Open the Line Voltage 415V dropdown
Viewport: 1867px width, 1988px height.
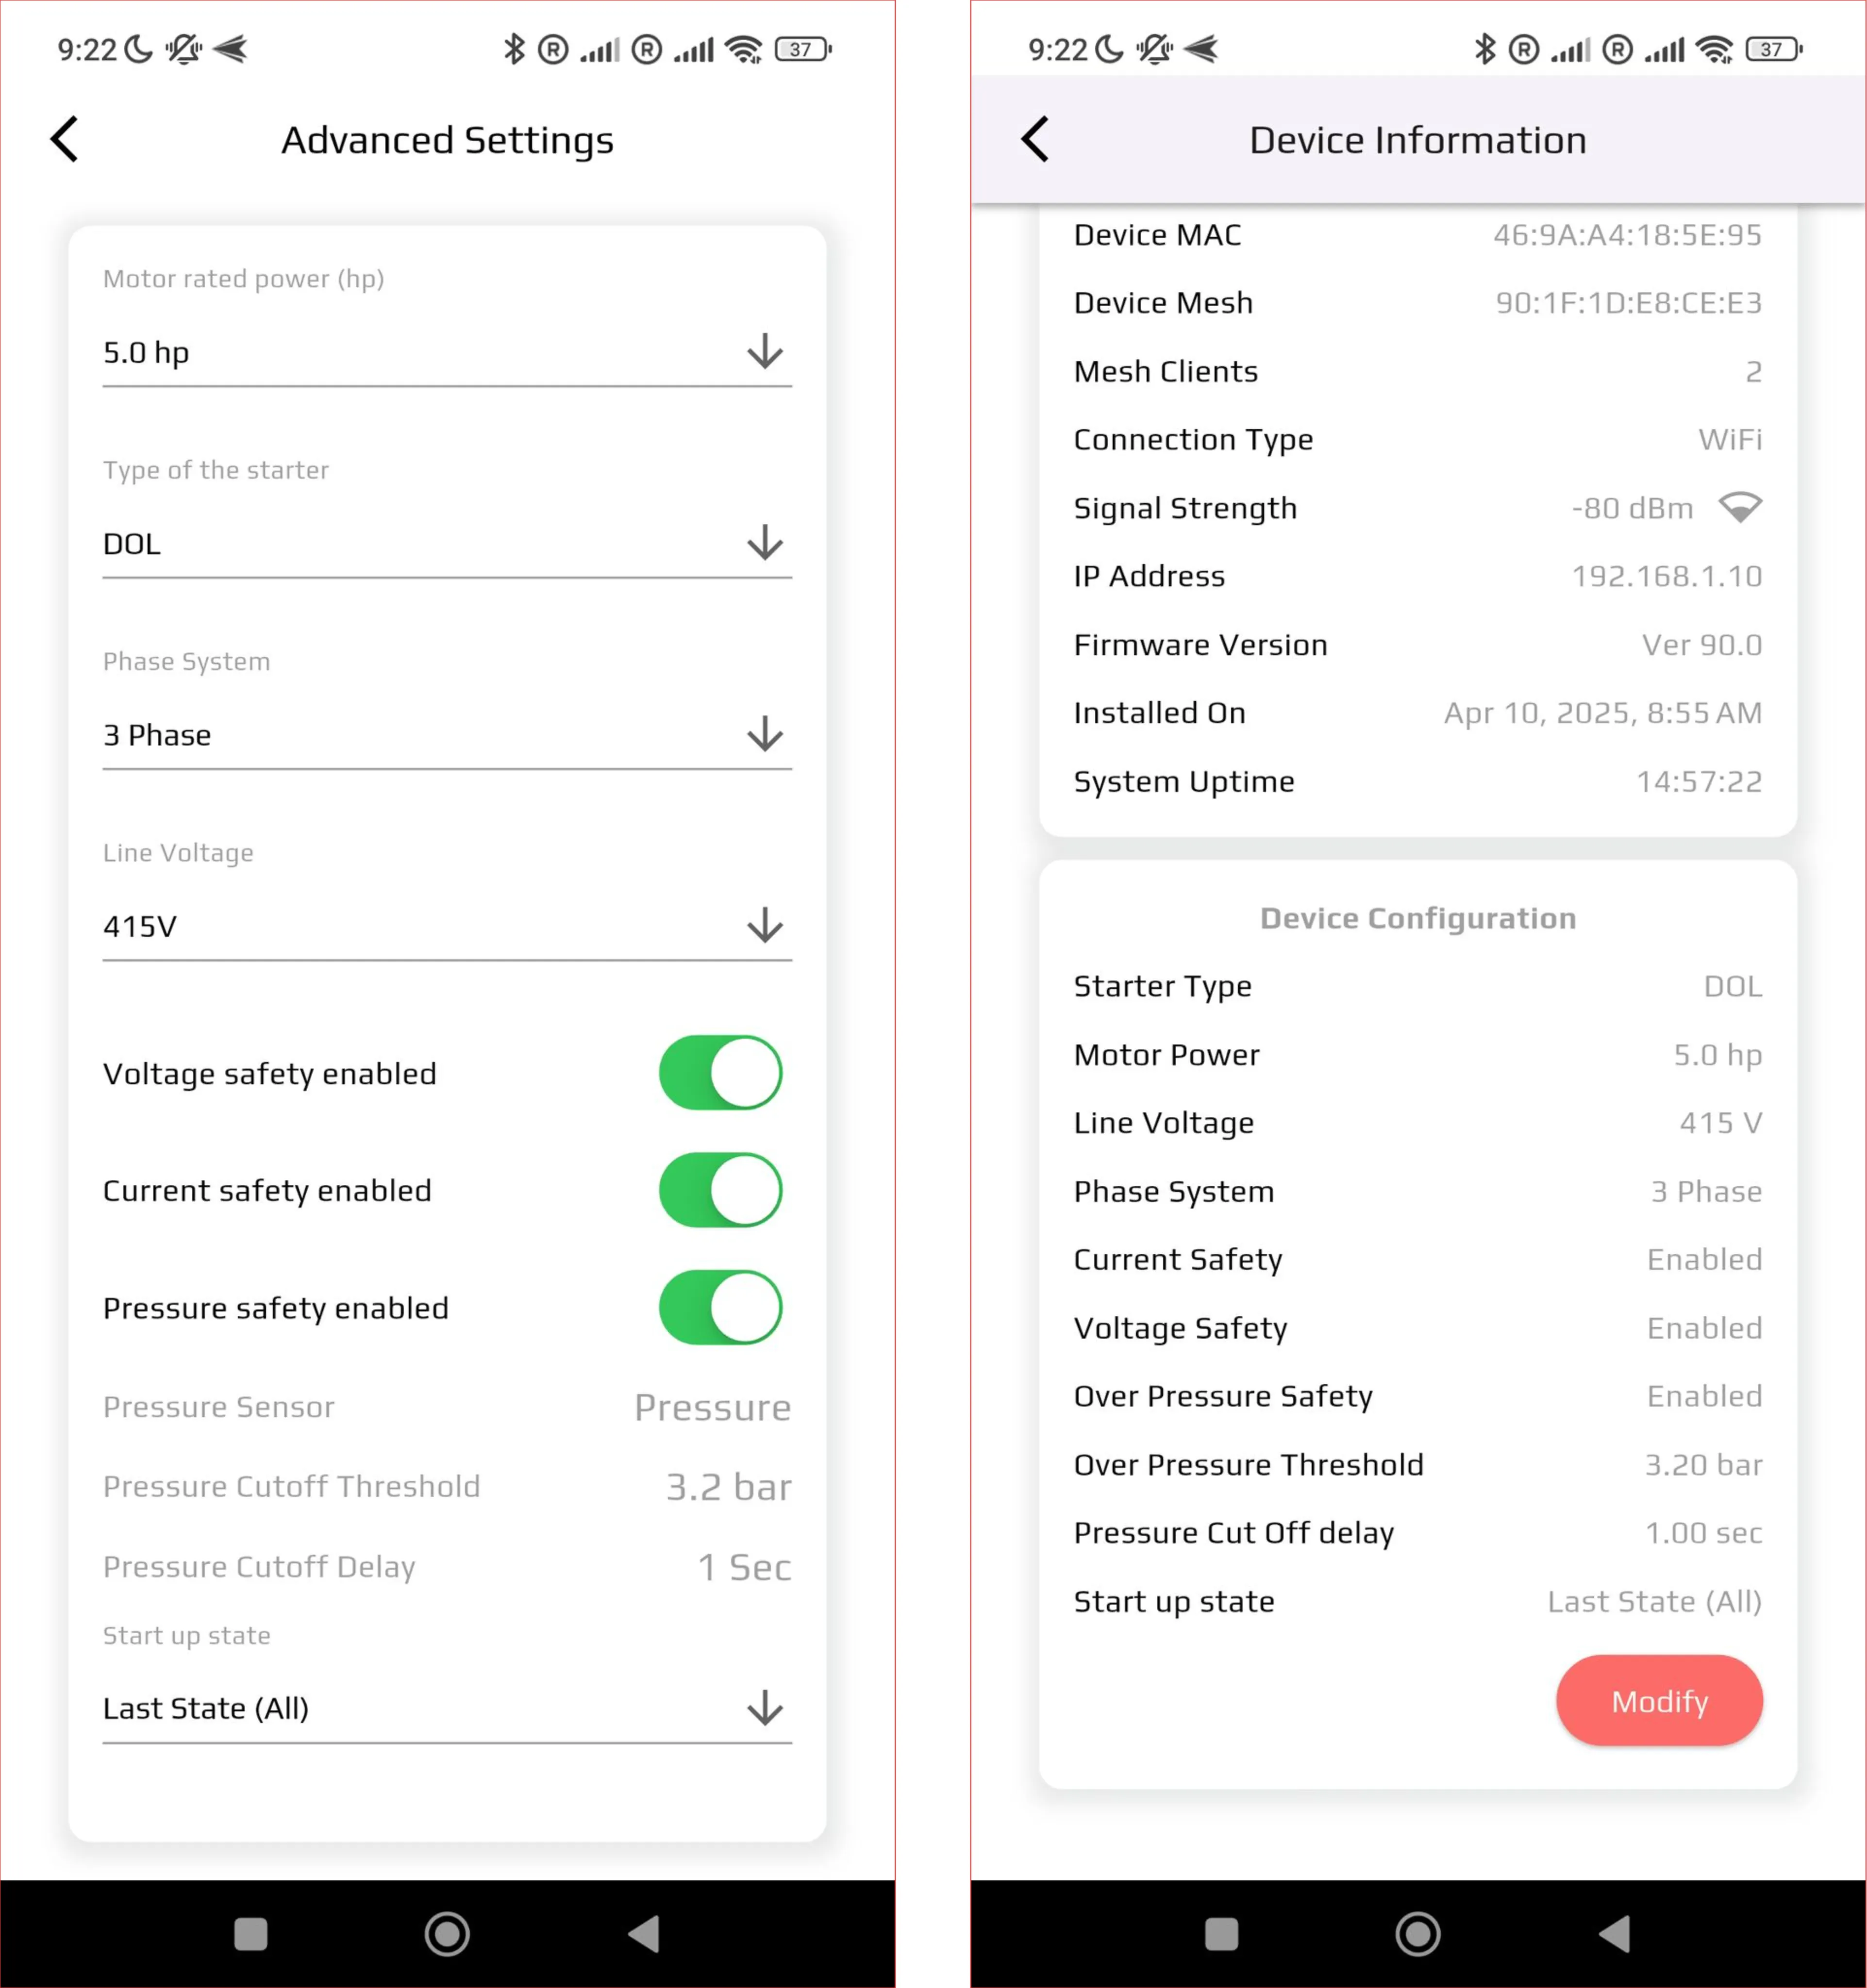[x=447, y=926]
